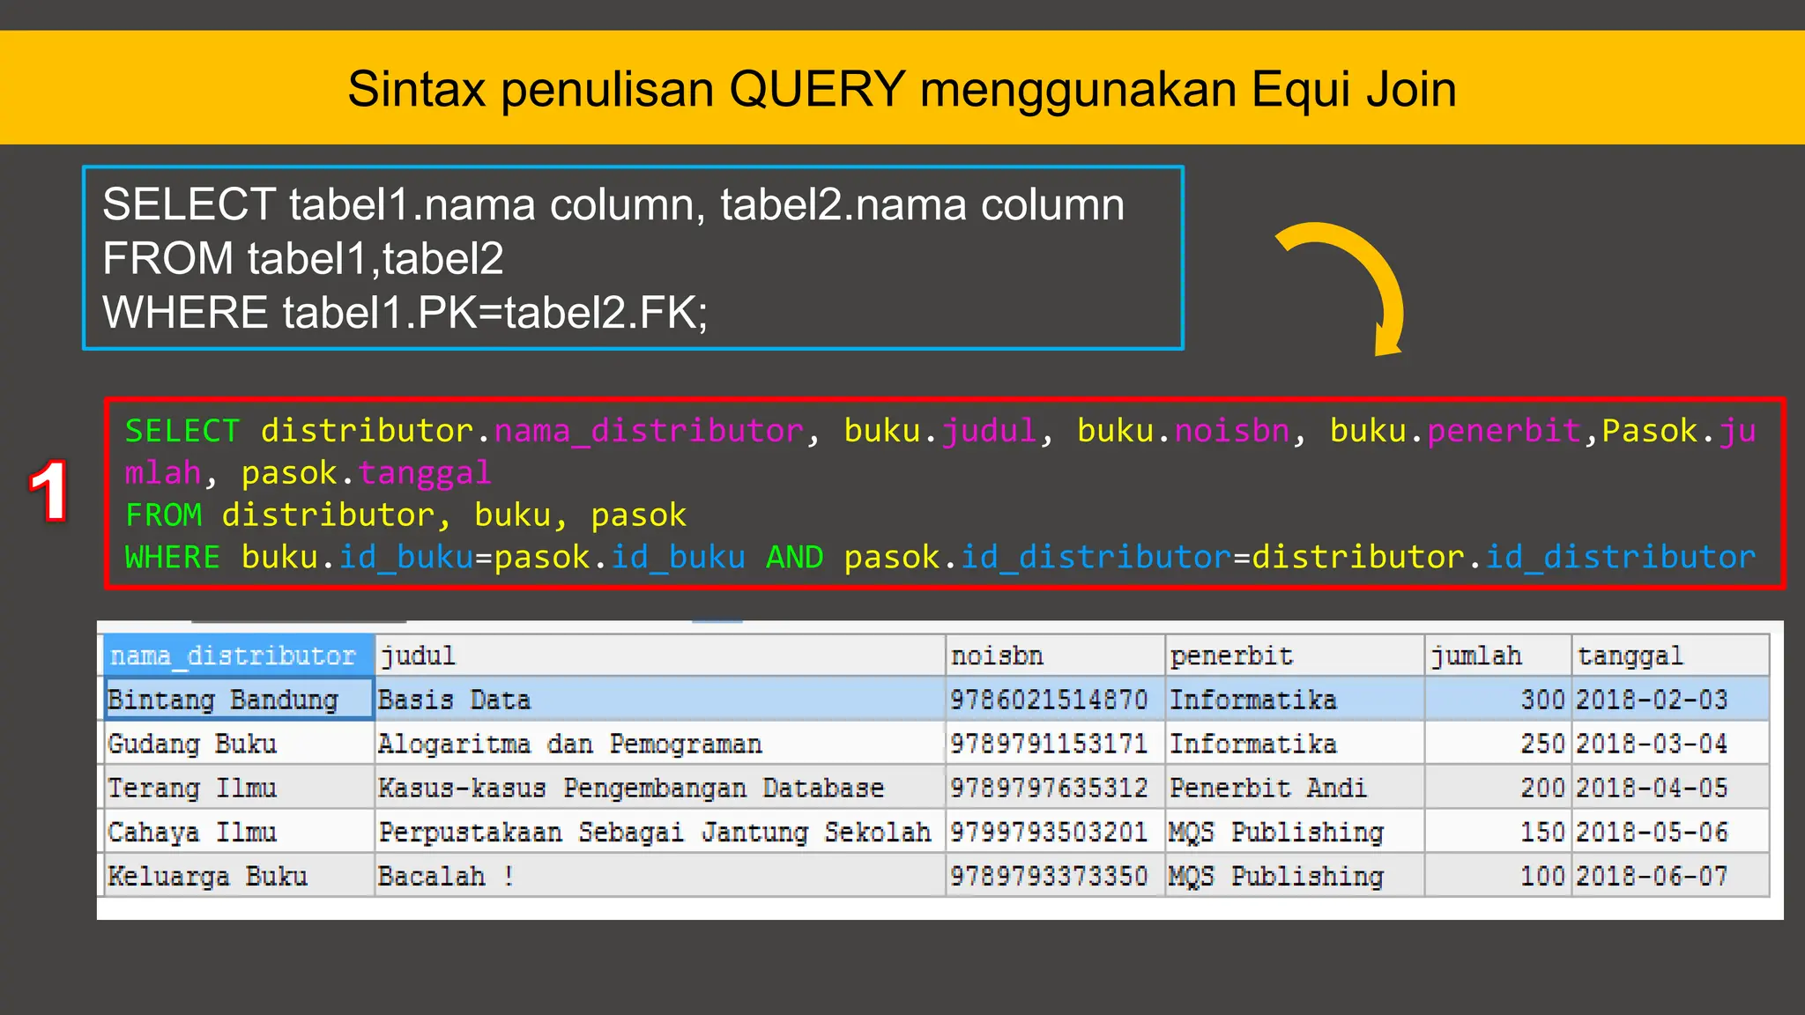The image size is (1805, 1015).
Task: Click the FROM tabel1,tabel2 syntax line
Action: 303,258
